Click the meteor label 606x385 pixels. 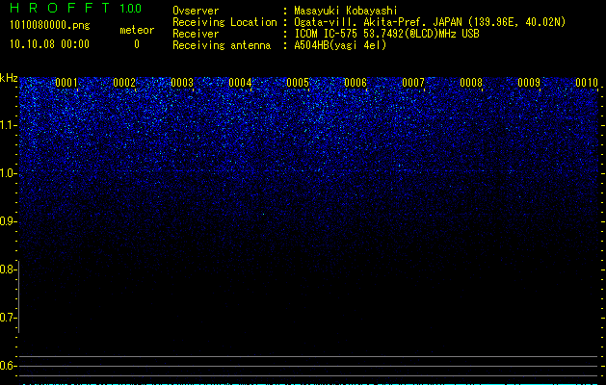(137, 30)
